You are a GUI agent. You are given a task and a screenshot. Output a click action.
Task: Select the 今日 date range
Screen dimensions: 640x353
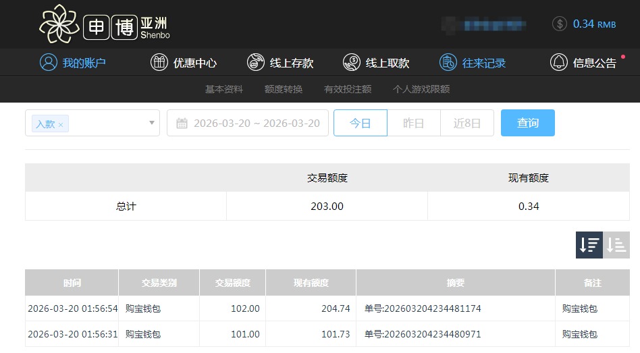click(361, 123)
